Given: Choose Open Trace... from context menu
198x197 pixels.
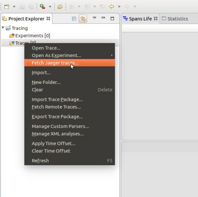Looking at the screenshot, I should [x=70, y=48].
